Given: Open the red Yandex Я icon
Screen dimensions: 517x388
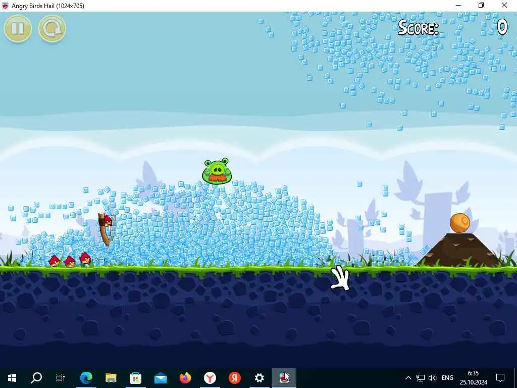Looking at the screenshot, I should pyautogui.click(x=235, y=378).
